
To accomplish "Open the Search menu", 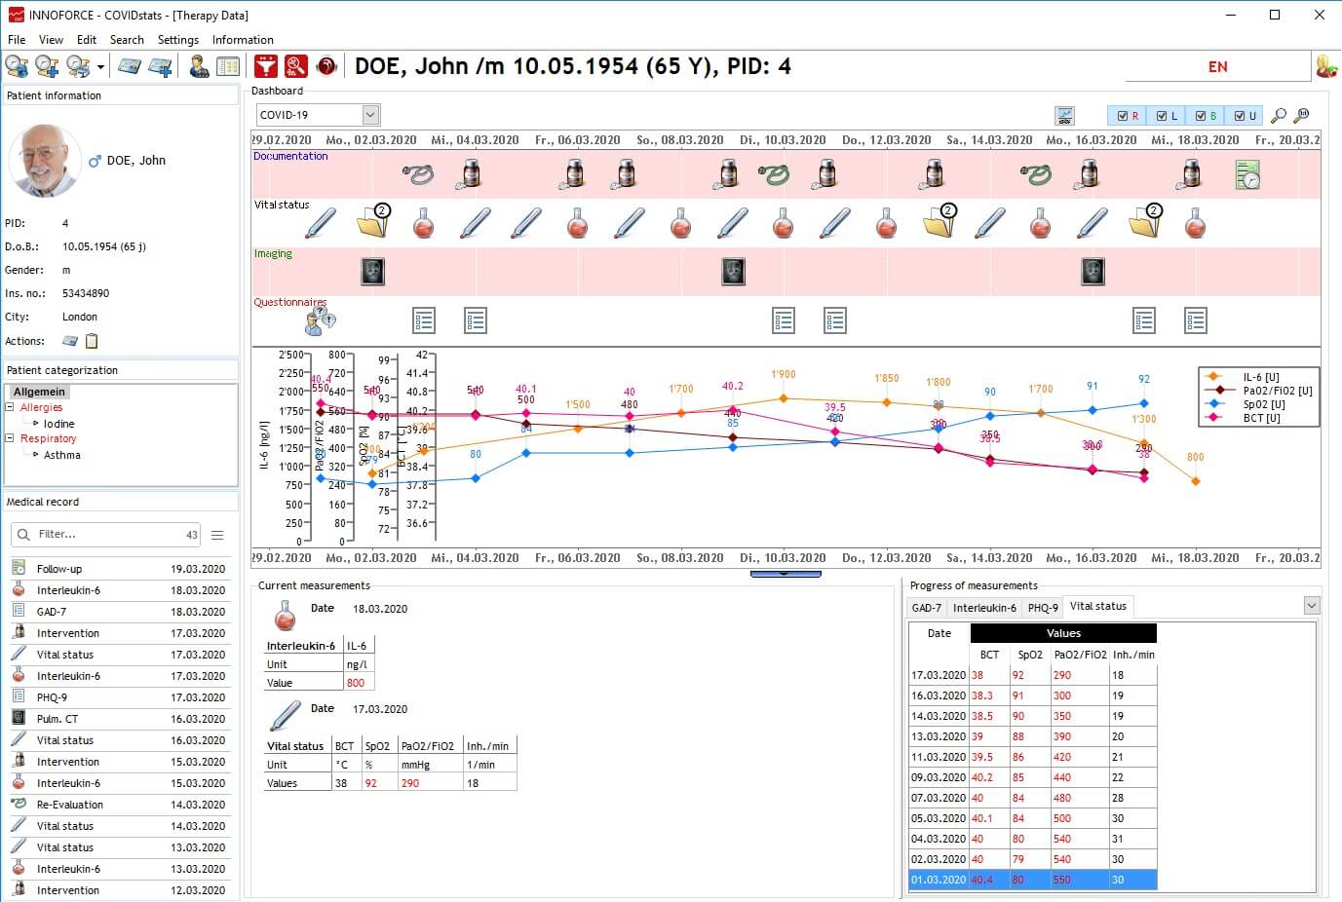I will pos(127,40).
